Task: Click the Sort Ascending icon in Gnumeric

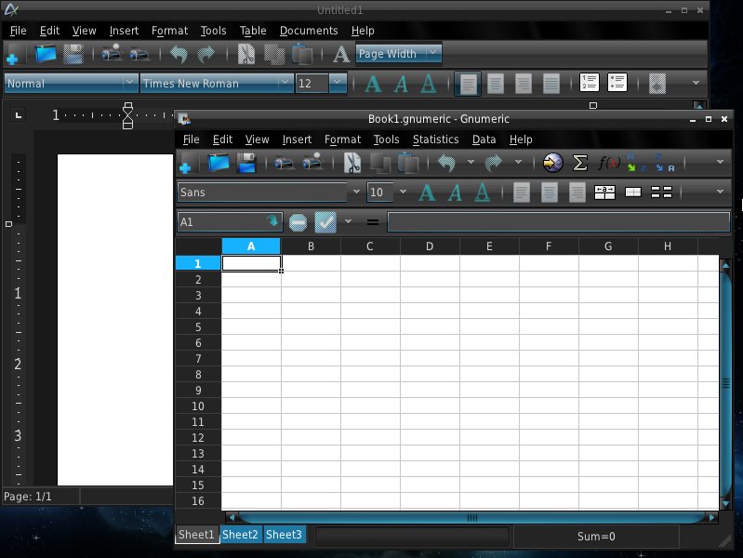Action: (x=636, y=163)
